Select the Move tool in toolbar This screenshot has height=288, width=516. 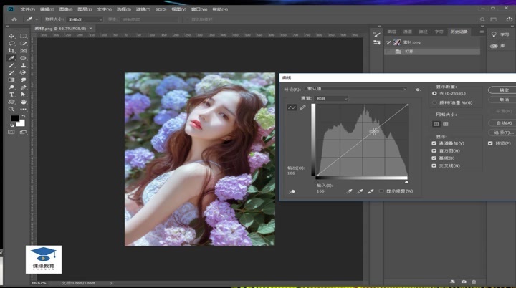coord(11,36)
